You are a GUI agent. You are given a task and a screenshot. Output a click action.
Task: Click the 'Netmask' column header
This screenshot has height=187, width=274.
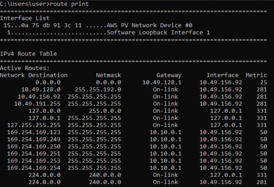click(x=108, y=75)
